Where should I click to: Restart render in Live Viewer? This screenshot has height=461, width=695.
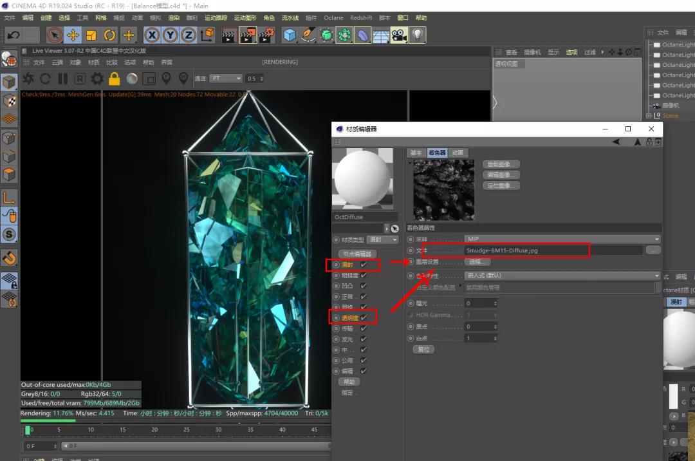[45, 79]
